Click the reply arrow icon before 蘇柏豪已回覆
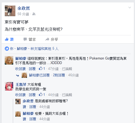 (17, 75)
